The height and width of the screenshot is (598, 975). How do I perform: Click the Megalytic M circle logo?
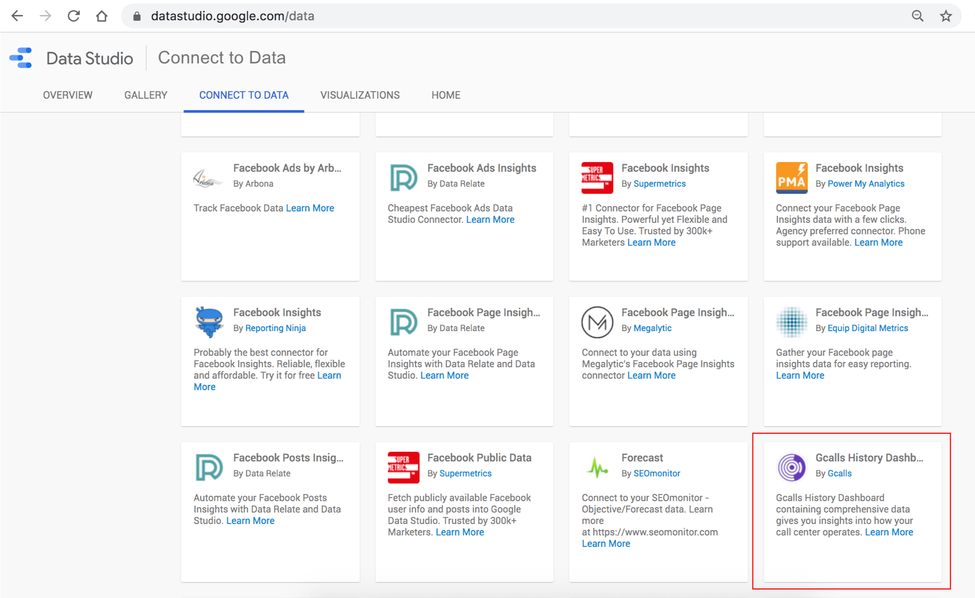597,322
